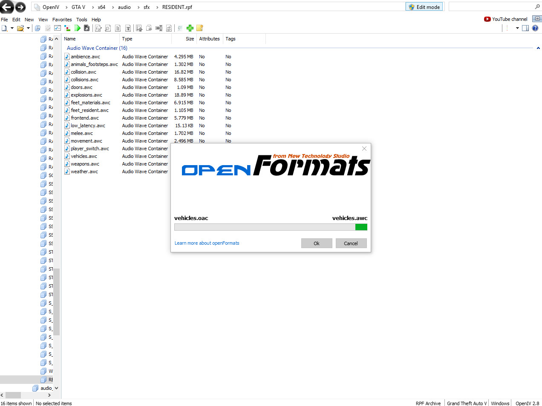Screen dimensions: 542x406
Task: Expand the chevron after OpenIV breadcrumb
Action: pyautogui.click(x=66, y=7)
